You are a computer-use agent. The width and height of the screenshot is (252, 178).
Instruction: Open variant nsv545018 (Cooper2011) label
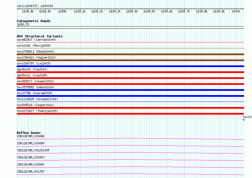click(36, 105)
